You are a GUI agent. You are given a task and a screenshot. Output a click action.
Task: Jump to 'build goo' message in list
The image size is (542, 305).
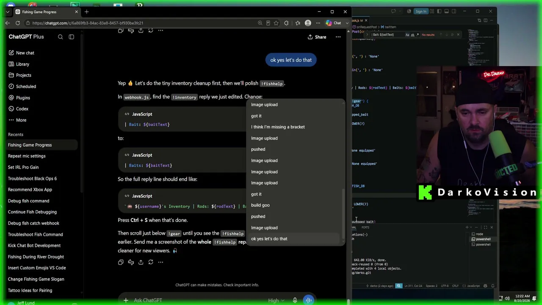pyautogui.click(x=260, y=205)
